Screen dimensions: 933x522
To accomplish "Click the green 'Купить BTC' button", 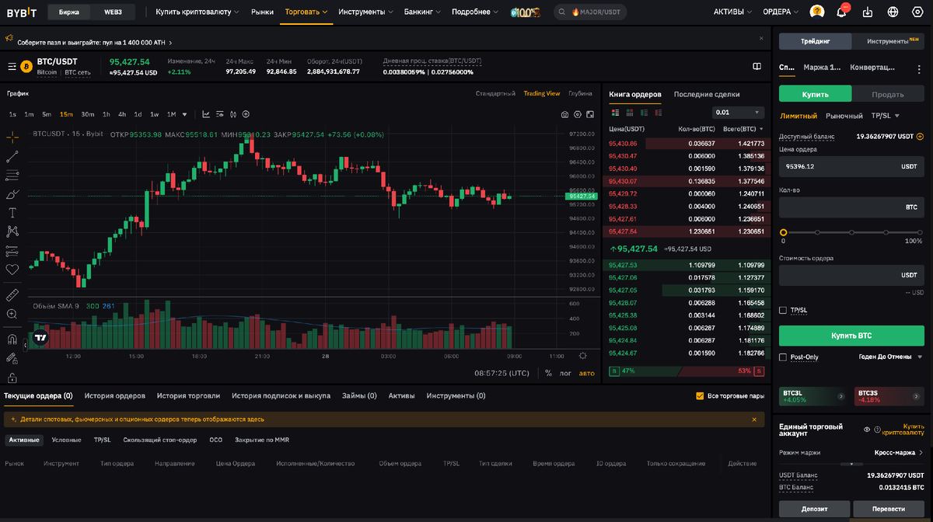I will (x=851, y=336).
